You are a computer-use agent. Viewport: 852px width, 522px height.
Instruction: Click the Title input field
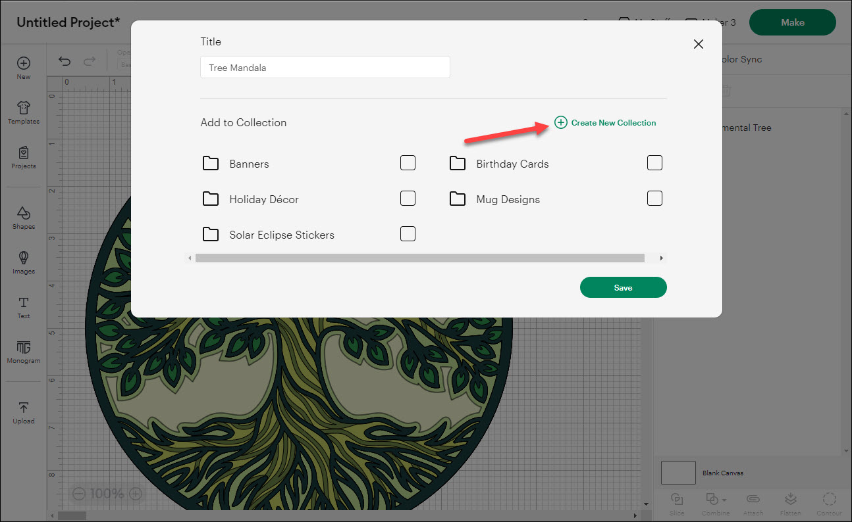[325, 67]
